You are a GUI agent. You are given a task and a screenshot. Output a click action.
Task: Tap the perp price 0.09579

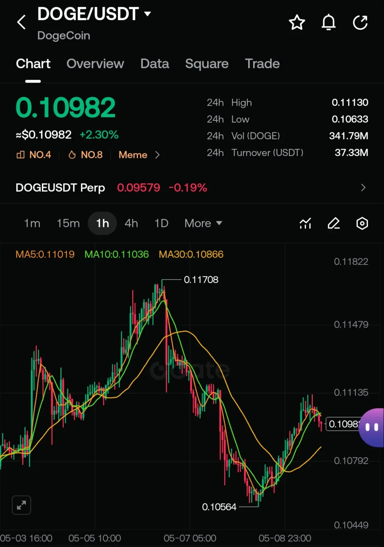pos(139,187)
